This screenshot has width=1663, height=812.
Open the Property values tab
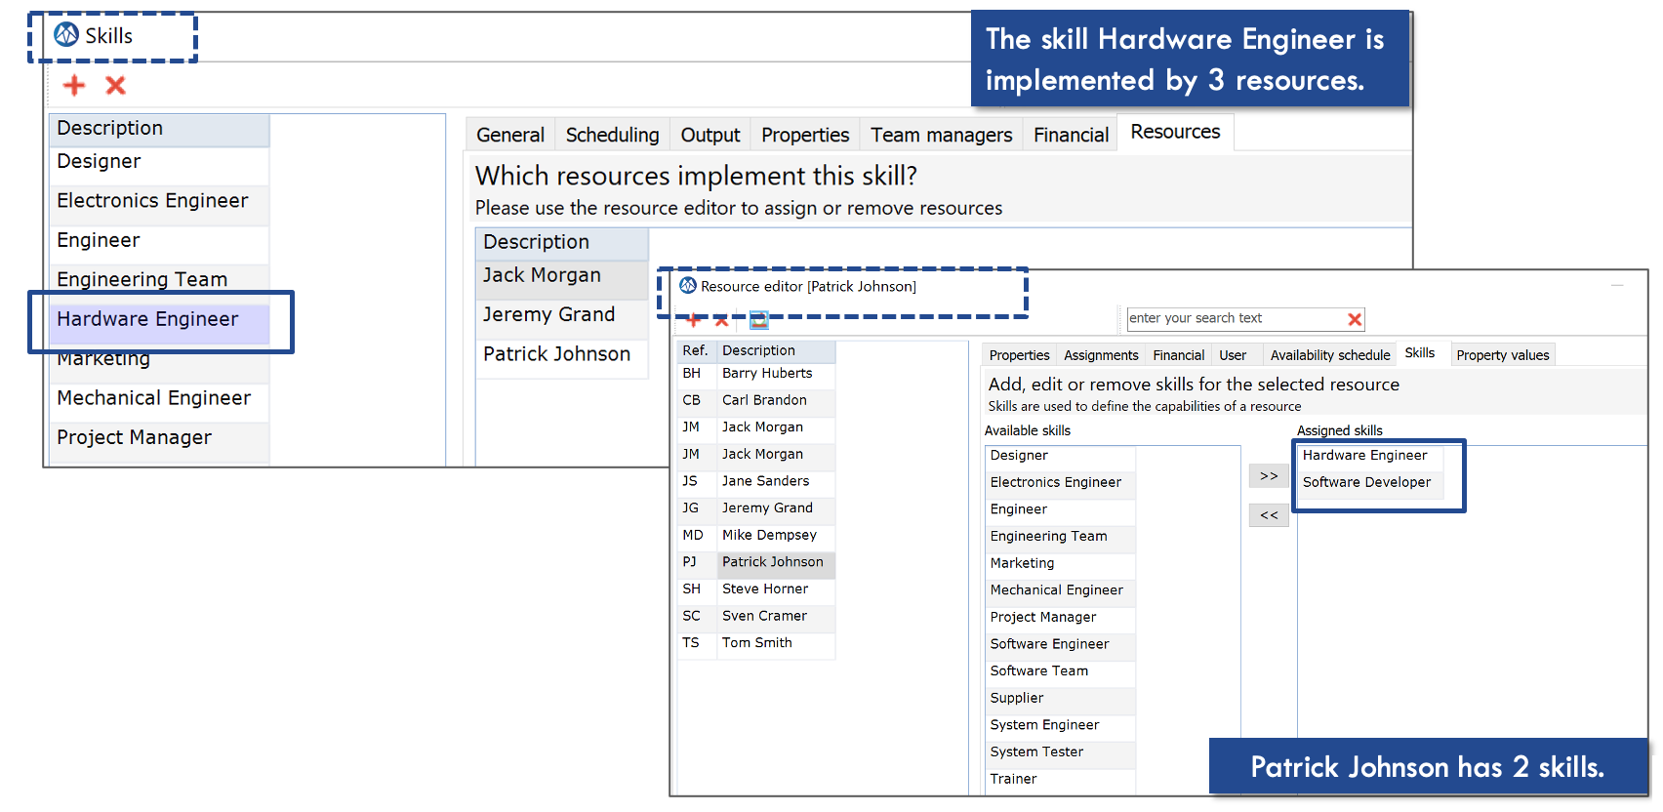(1502, 355)
